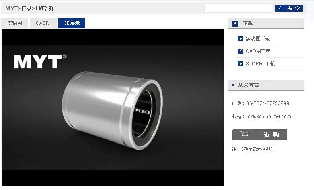Switch to the 实物图 tab
314x190 pixels.
14,23
